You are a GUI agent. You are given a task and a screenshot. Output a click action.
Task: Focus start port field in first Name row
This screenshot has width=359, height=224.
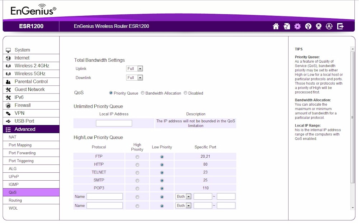click(203, 196)
